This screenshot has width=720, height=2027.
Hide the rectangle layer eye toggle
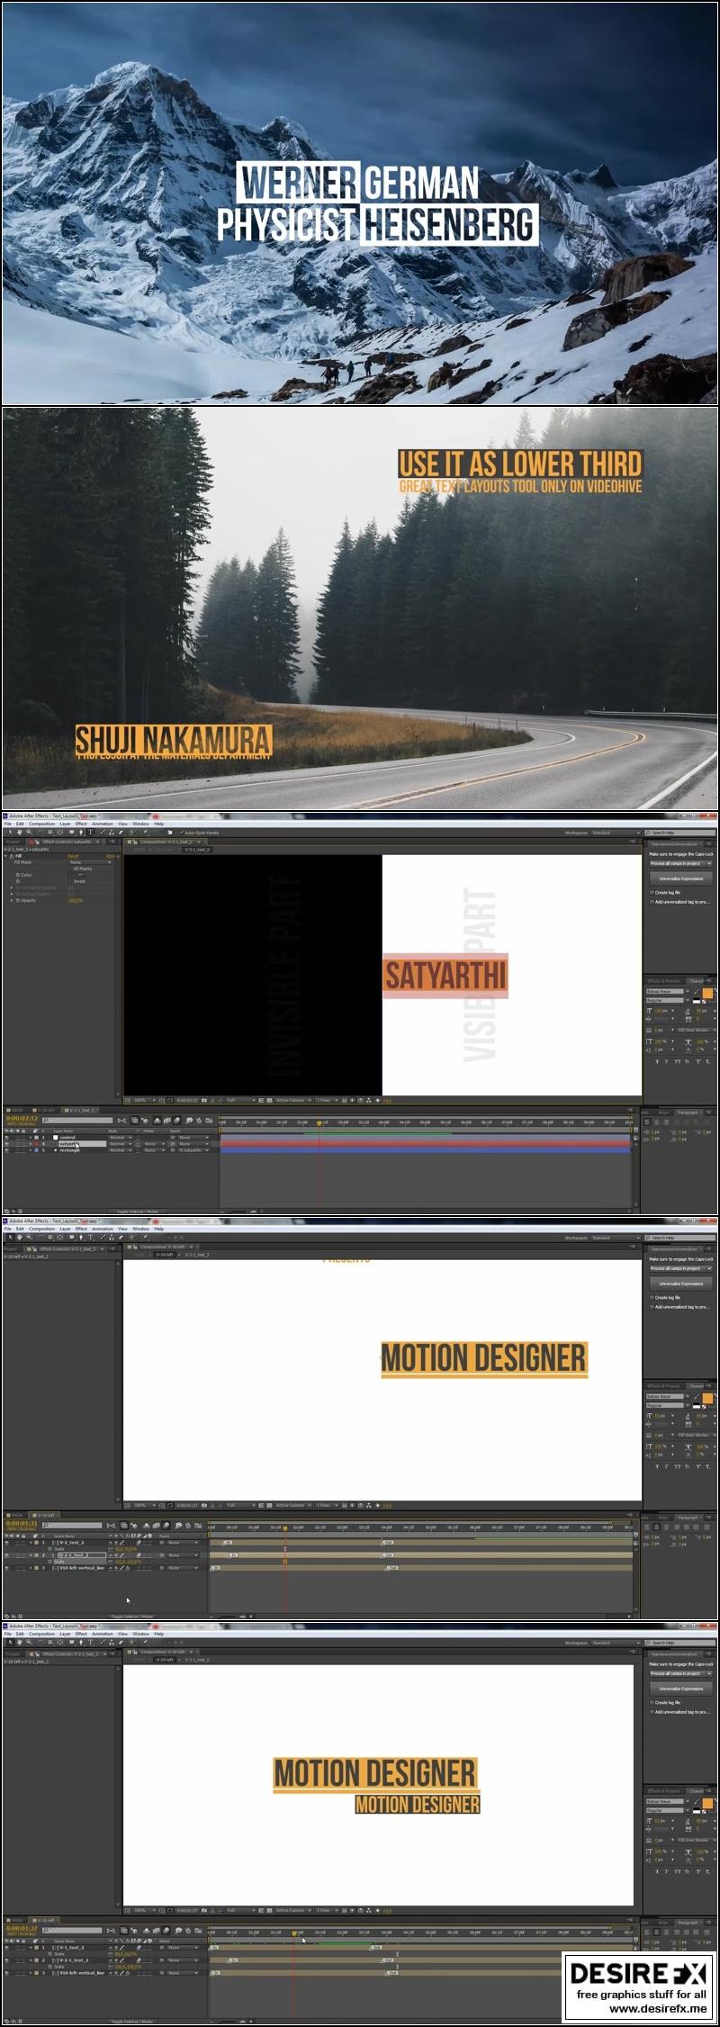[6, 1150]
